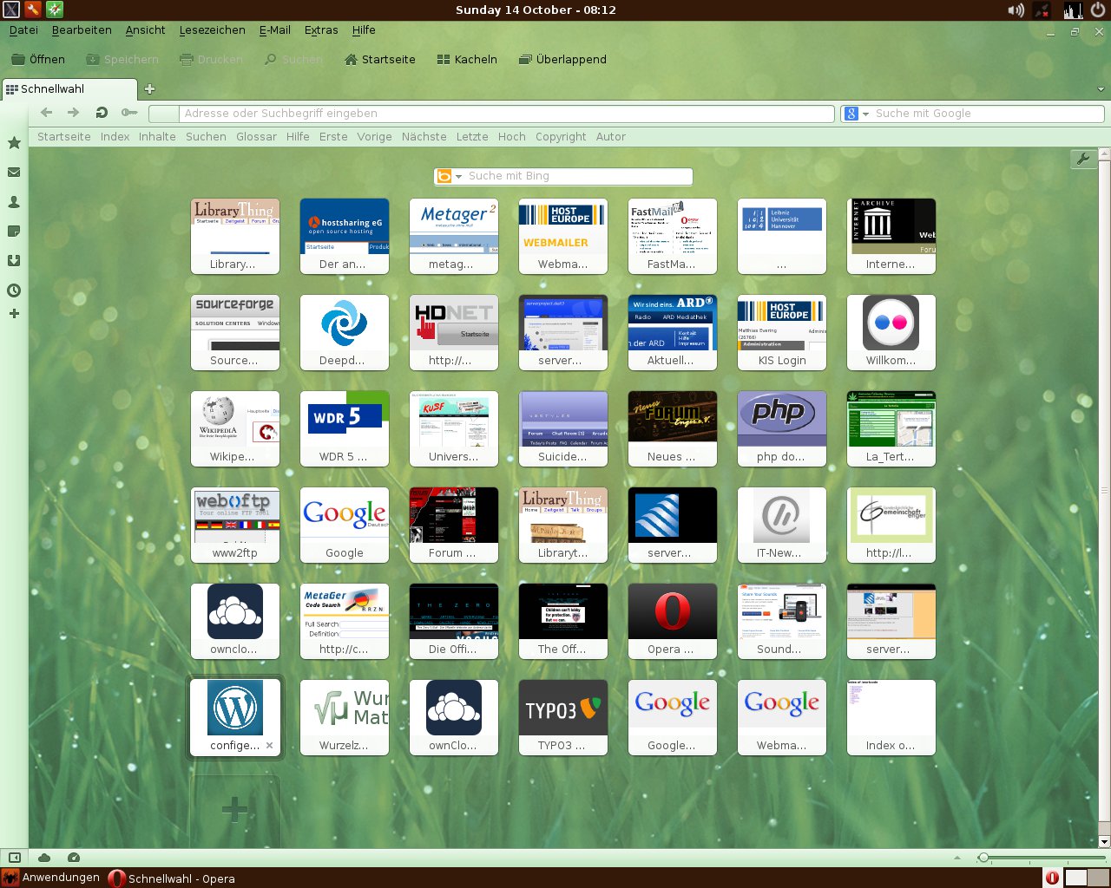
Task: Click the Glossar navigation link
Action: (256, 137)
